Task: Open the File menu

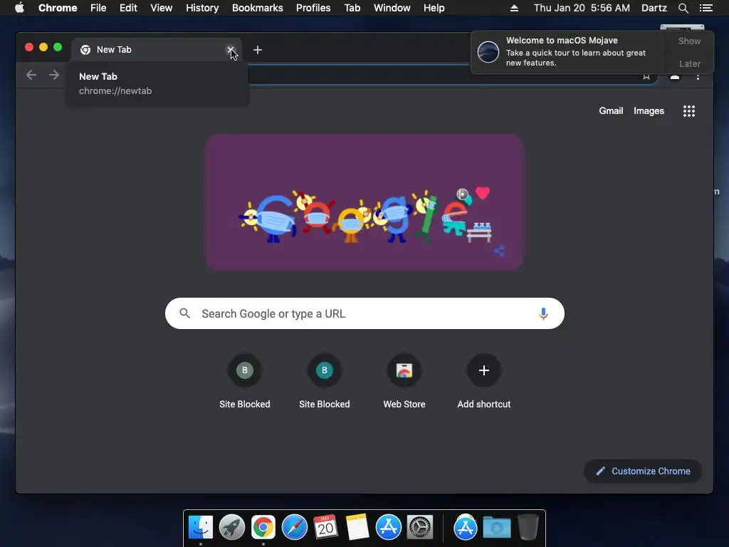Action: pyautogui.click(x=98, y=8)
